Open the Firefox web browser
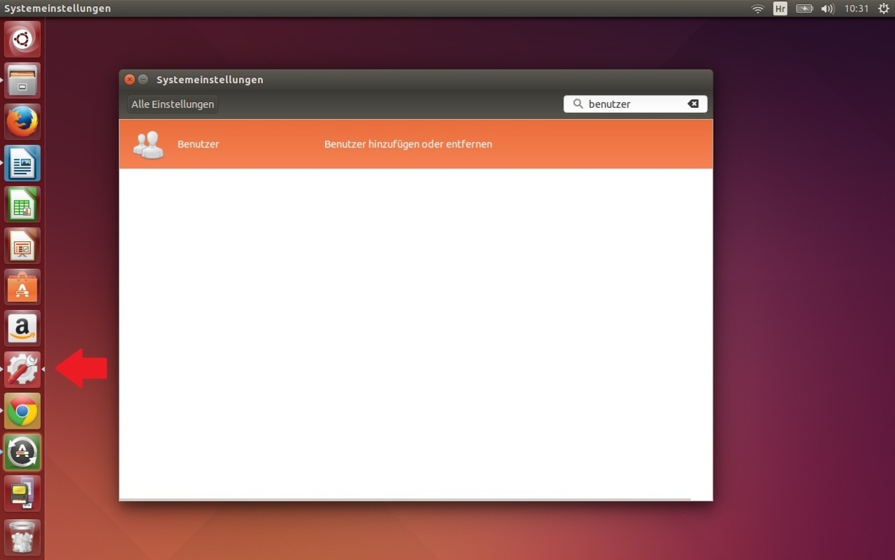 click(23, 122)
